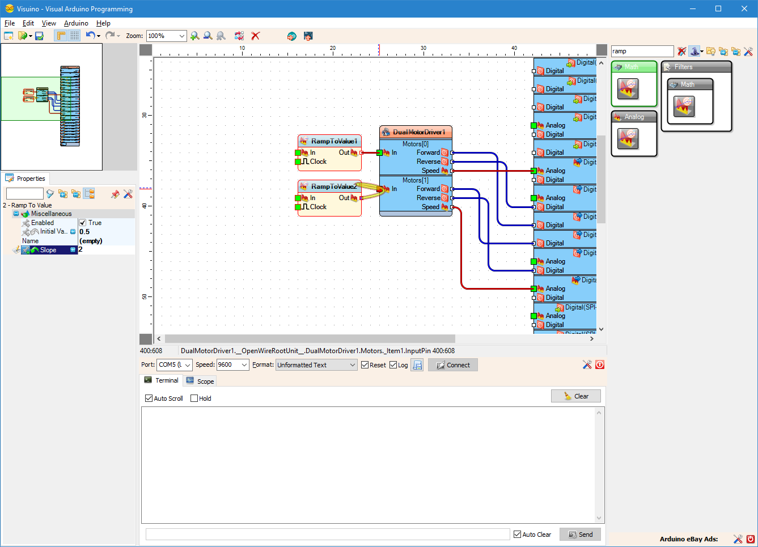Toggle the Reset checkbox
Image resolution: width=758 pixels, height=547 pixels.
(365, 365)
